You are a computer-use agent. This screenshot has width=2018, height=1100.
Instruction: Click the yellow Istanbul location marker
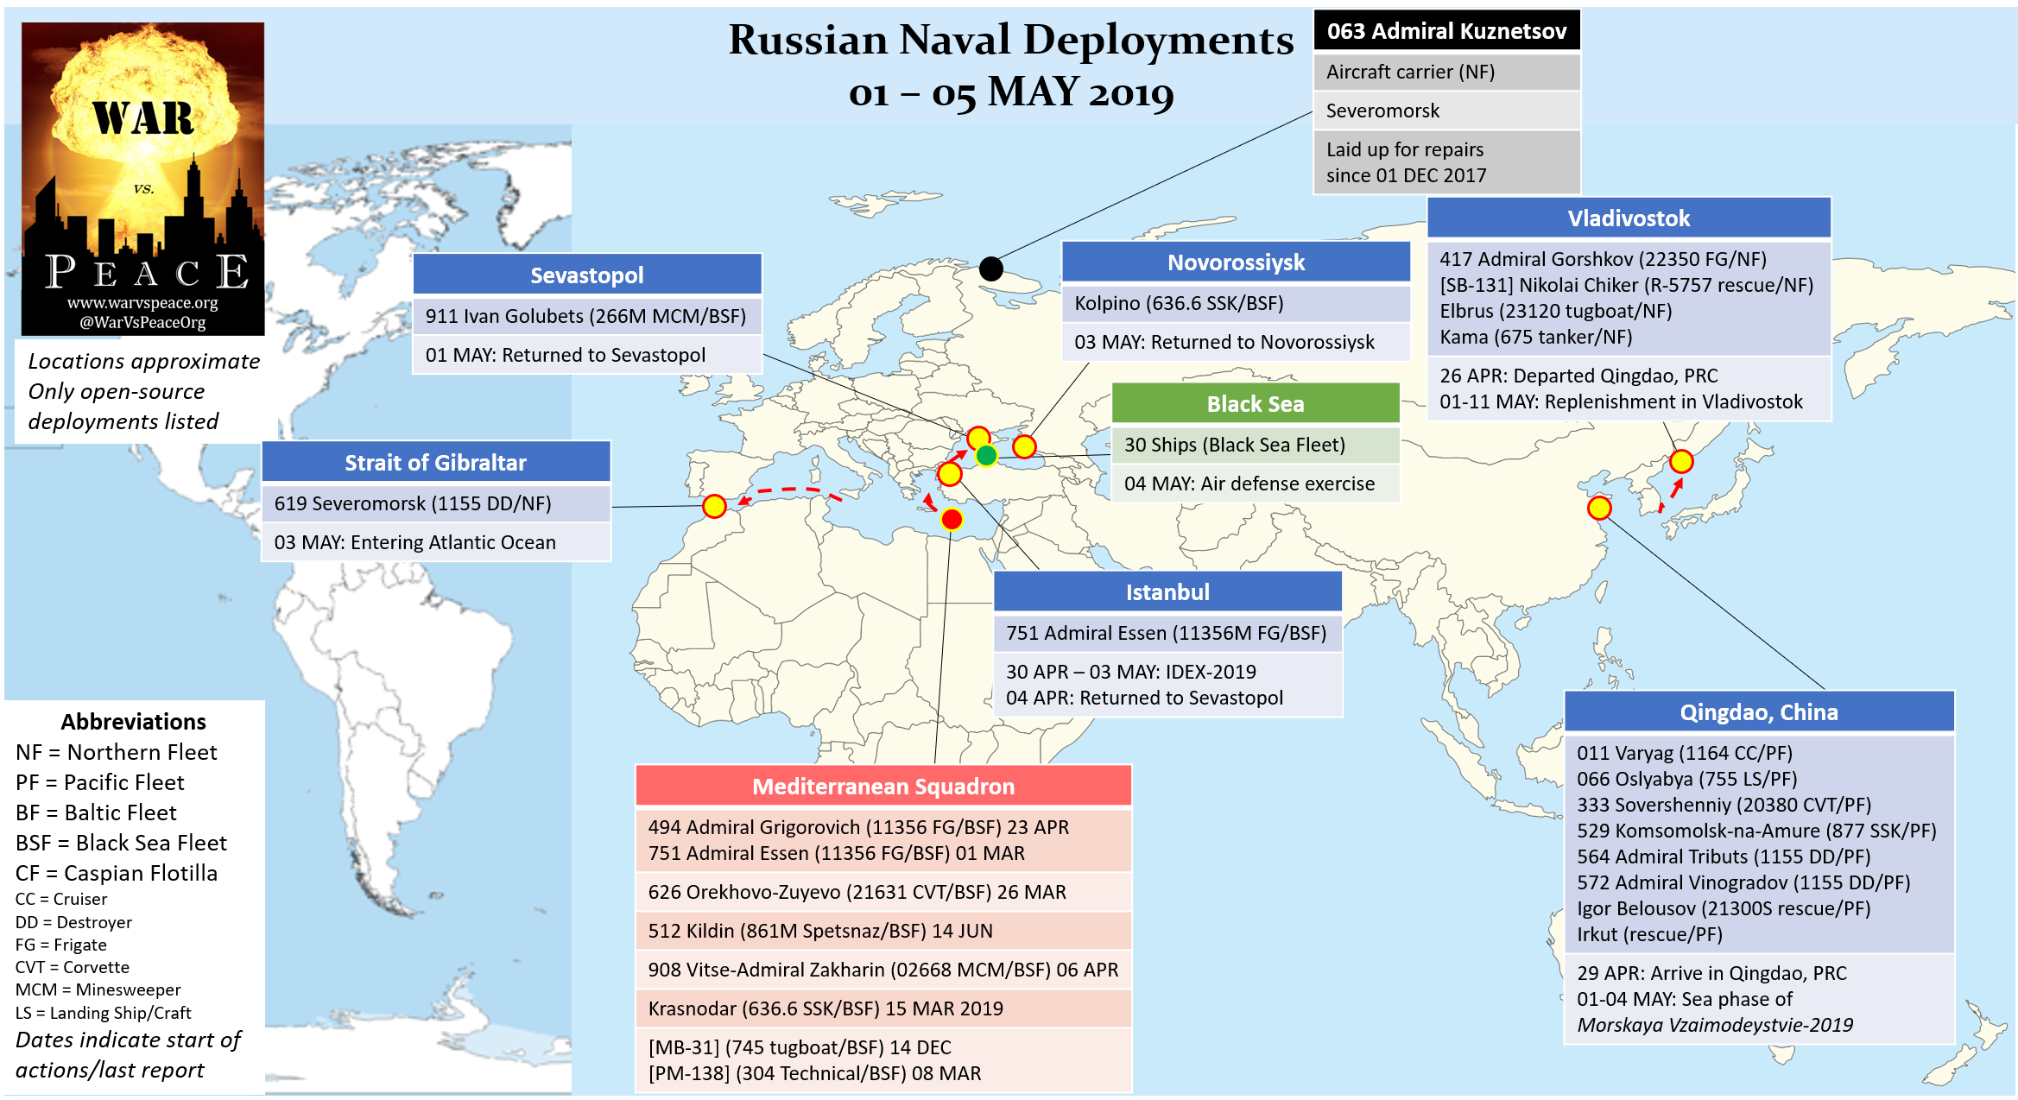click(950, 473)
